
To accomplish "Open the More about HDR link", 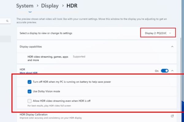I will (x=29, y=73).
